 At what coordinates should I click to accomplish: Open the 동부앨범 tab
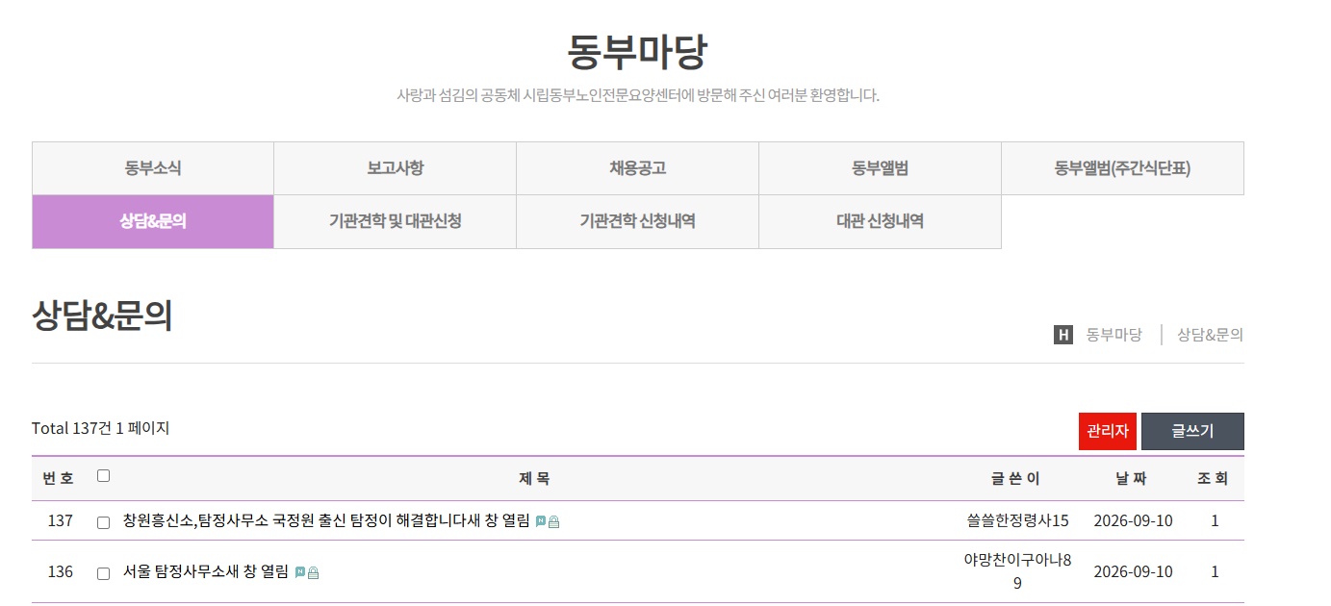coord(881,168)
